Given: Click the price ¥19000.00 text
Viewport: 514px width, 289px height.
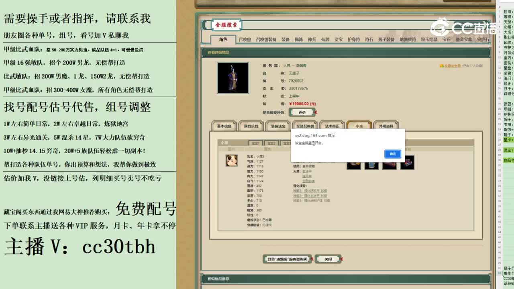Looking at the screenshot, I should pyautogui.click(x=302, y=104).
